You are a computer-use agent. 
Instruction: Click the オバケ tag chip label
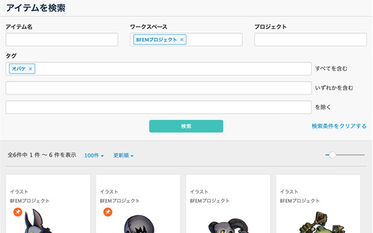click(x=19, y=69)
